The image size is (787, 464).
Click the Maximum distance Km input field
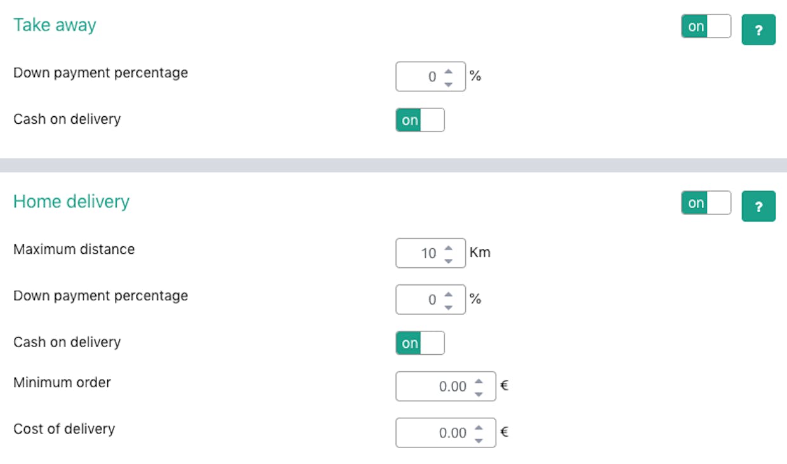[x=430, y=253]
